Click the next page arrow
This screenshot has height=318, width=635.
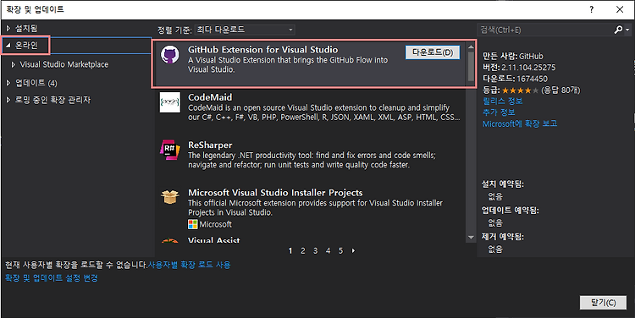tap(353, 251)
